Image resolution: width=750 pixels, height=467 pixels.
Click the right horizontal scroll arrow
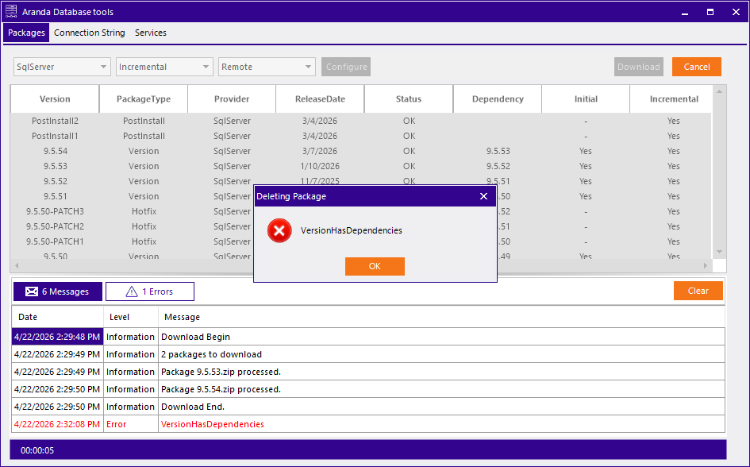[705, 265]
